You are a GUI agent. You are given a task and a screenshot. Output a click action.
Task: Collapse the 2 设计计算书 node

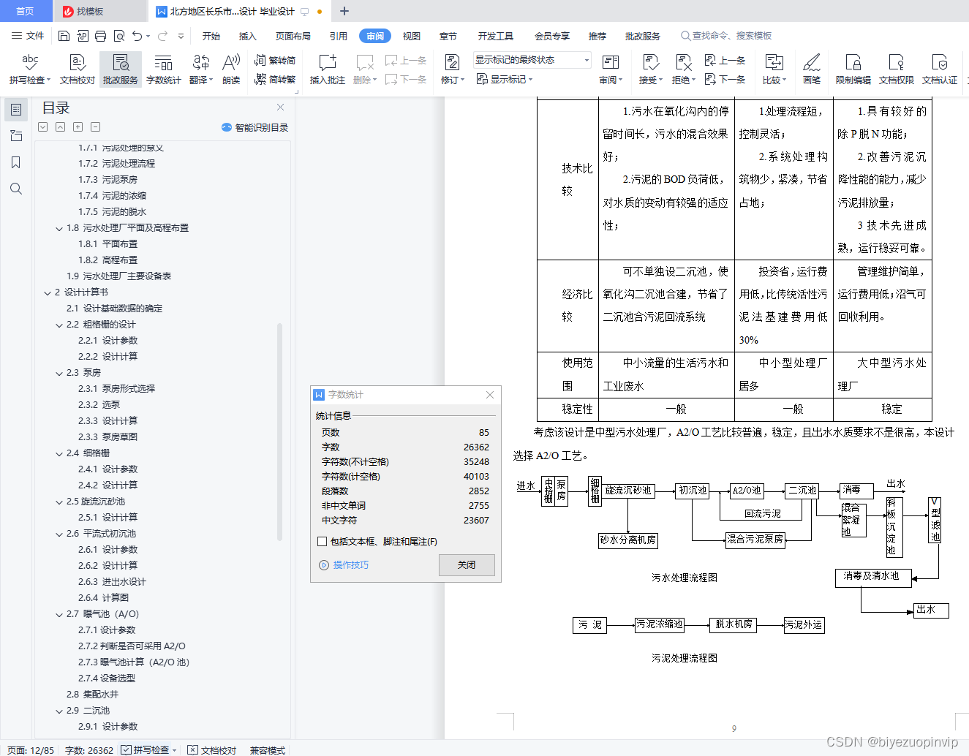[x=48, y=293]
